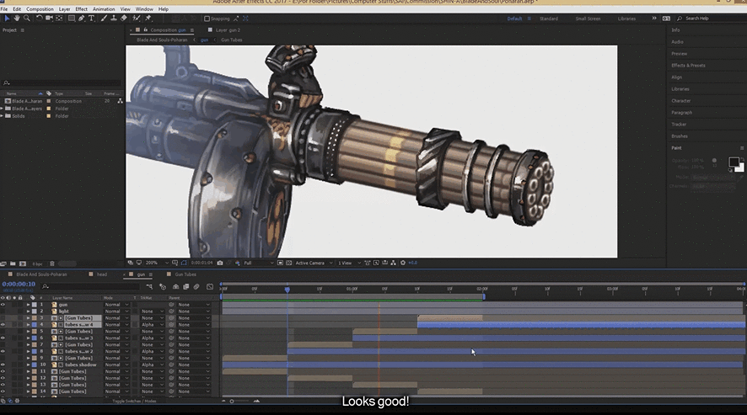This screenshot has width=747, height=415.
Task: Select the Small Screen workspace
Action: click(x=588, y=19)
